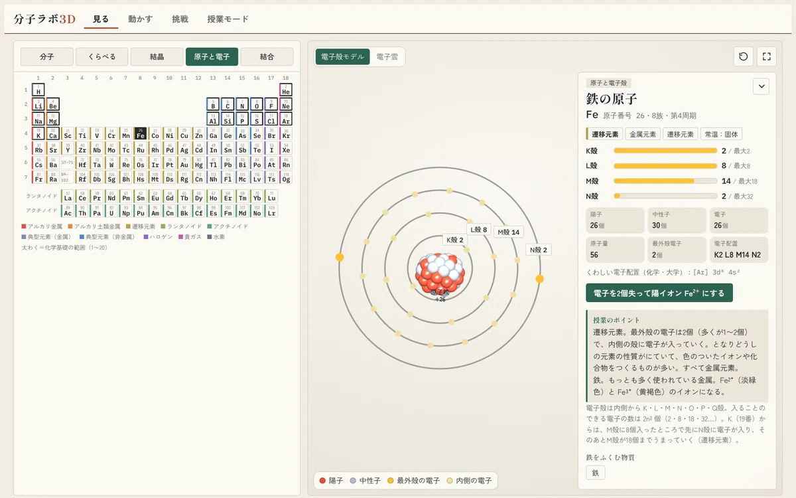Pick carbon (C) in the periodic table
796x498 pixels.
[x=228, y=105]
